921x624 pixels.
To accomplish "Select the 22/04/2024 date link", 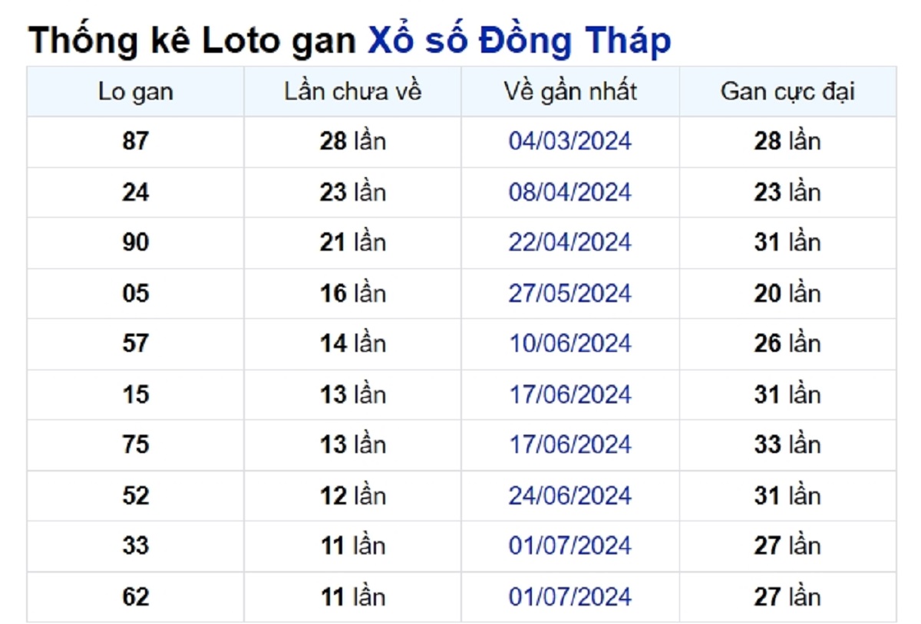I will point(570,242).
